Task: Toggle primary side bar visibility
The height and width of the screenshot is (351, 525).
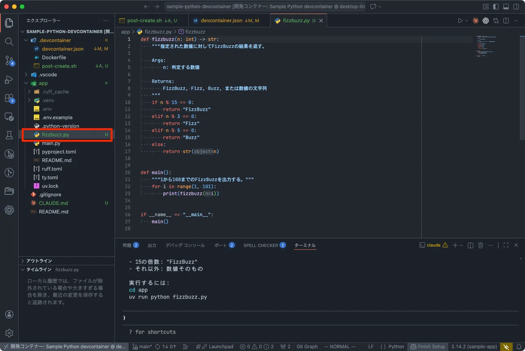Action: click(x=496, y=7)
